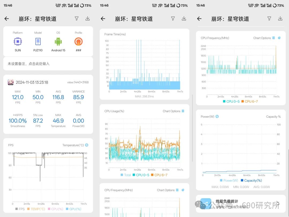Tap the Capacity % axis label

[273, 117]
